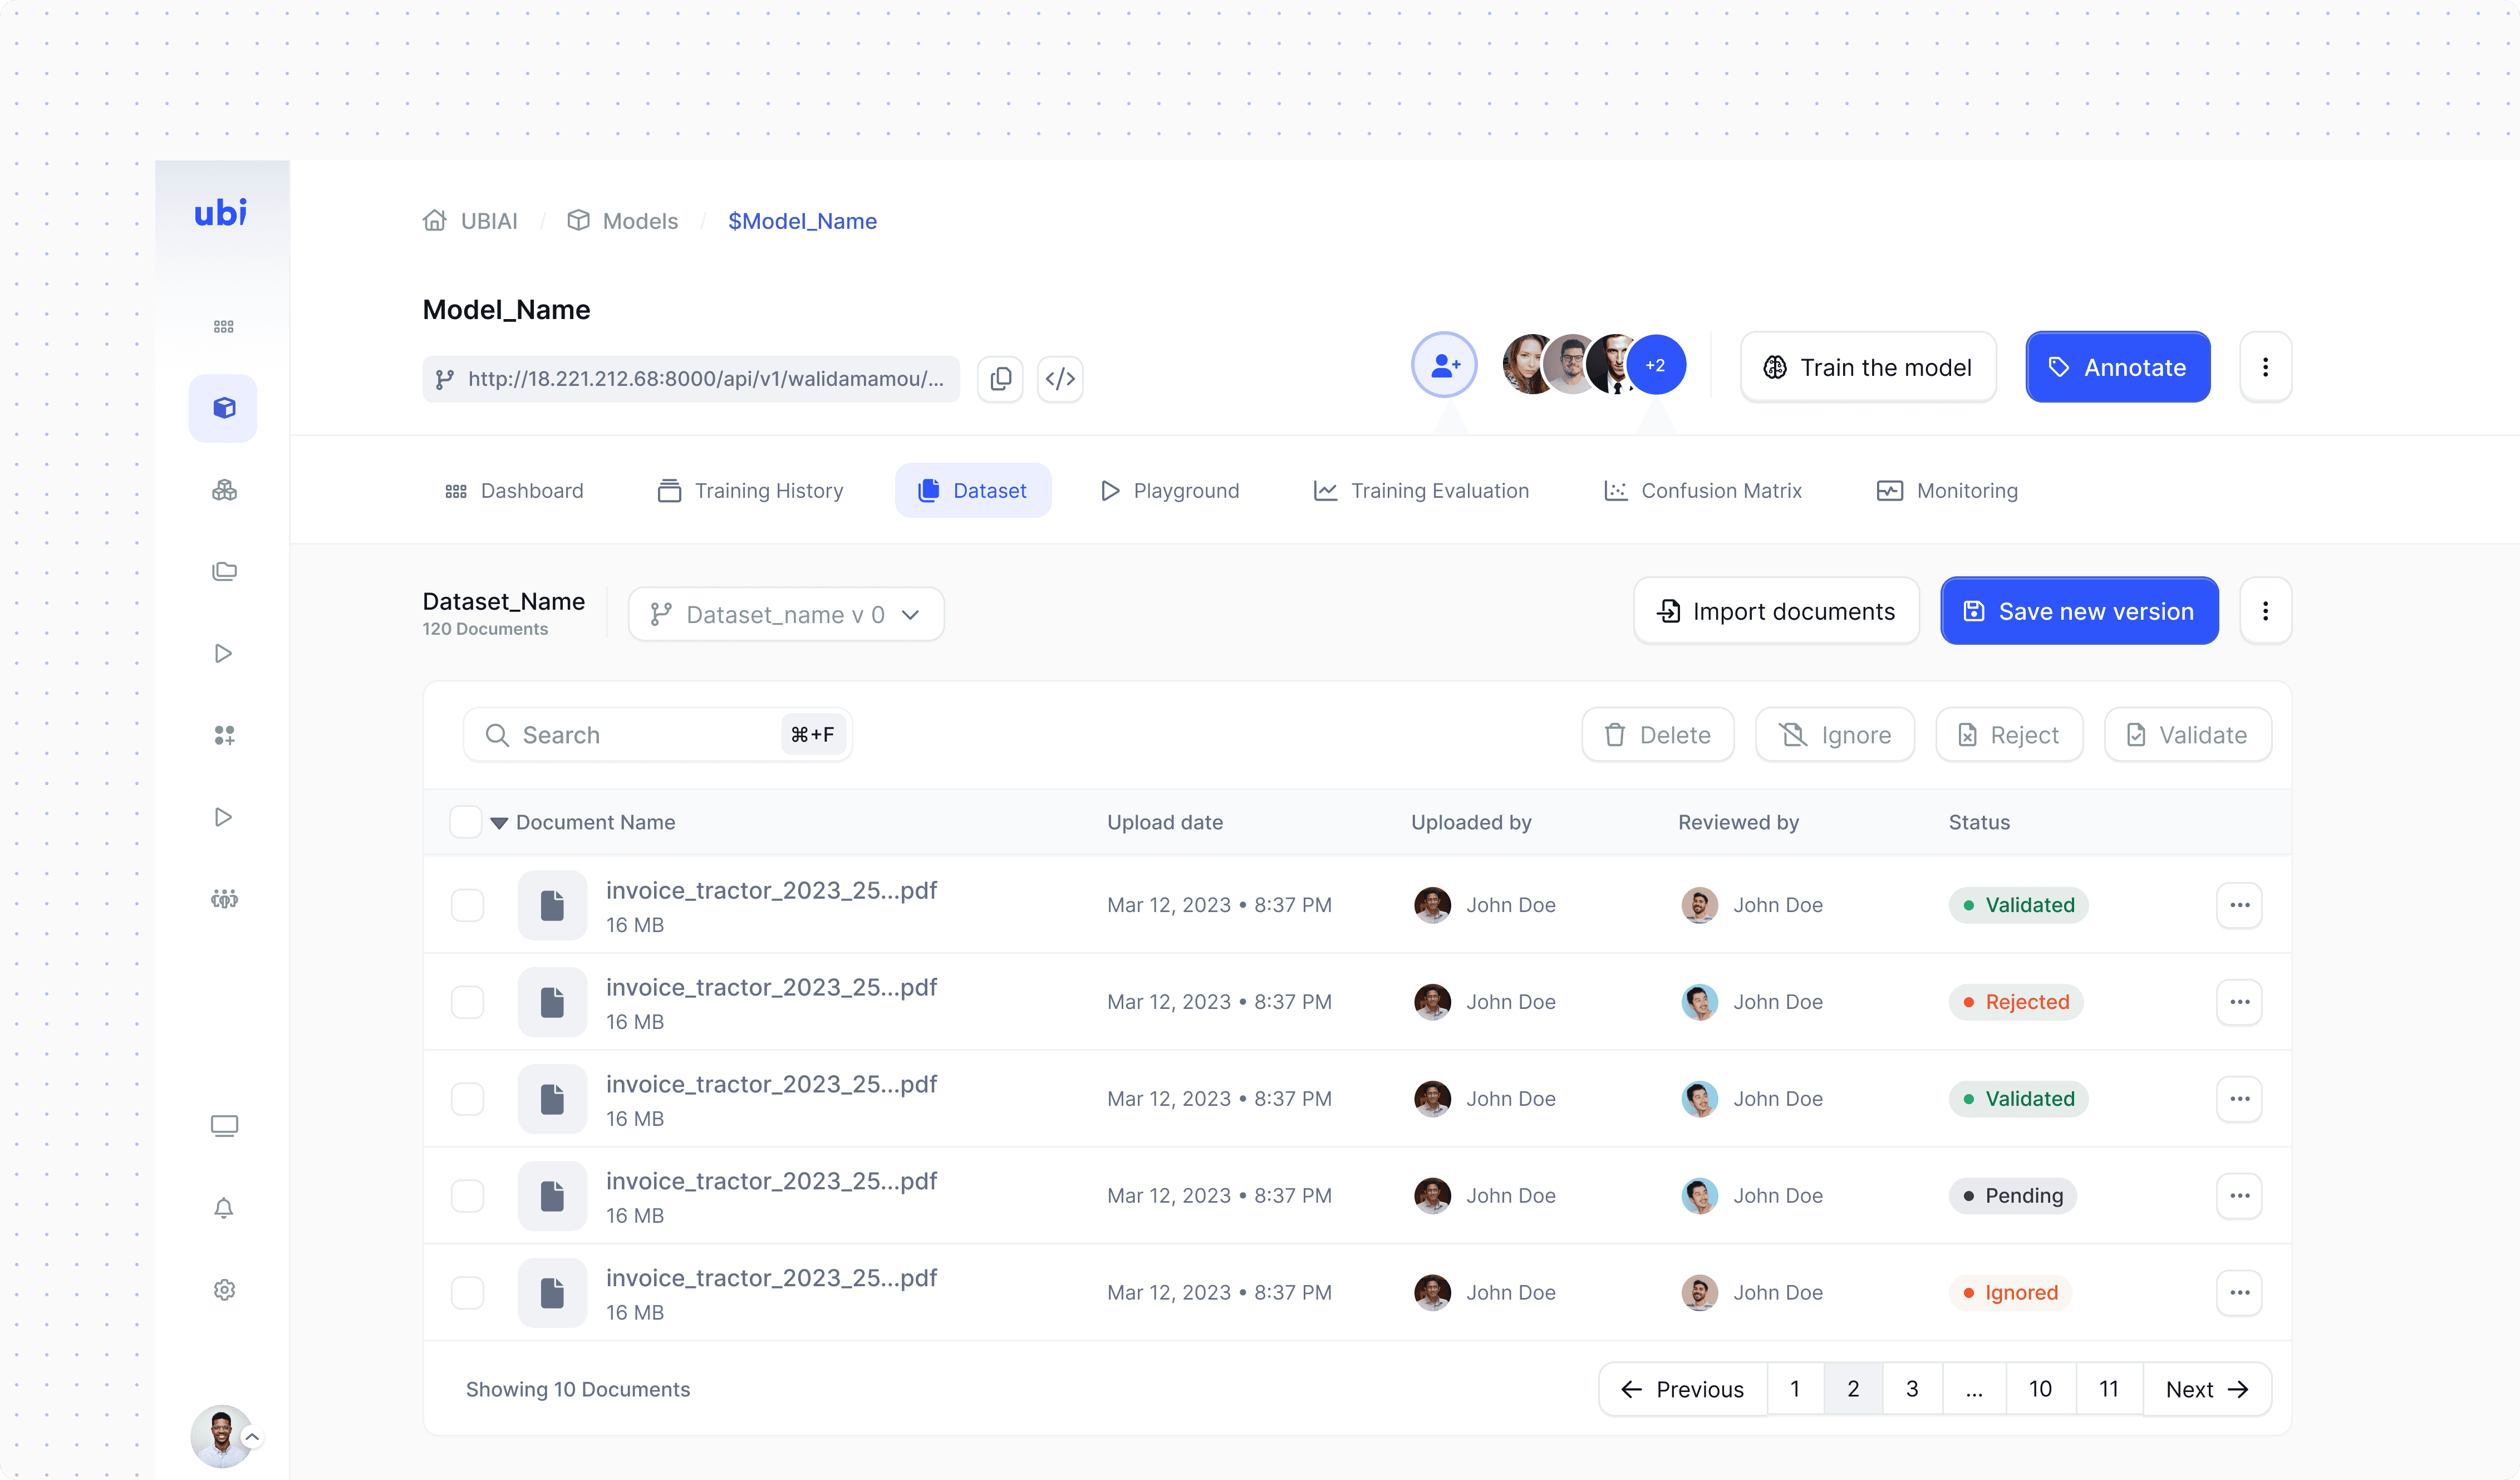This screenshot has height=1480, width=2520.
Task: Open the folders icon in sidebar
Action: coord(224,571)
